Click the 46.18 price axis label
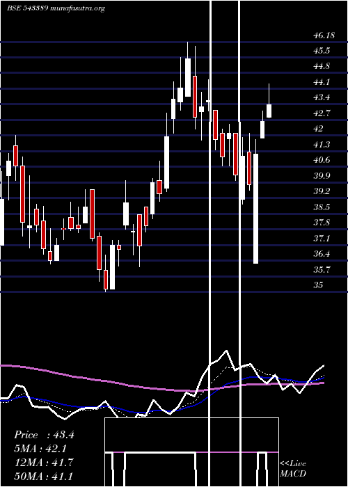 [x=324, y=35]
